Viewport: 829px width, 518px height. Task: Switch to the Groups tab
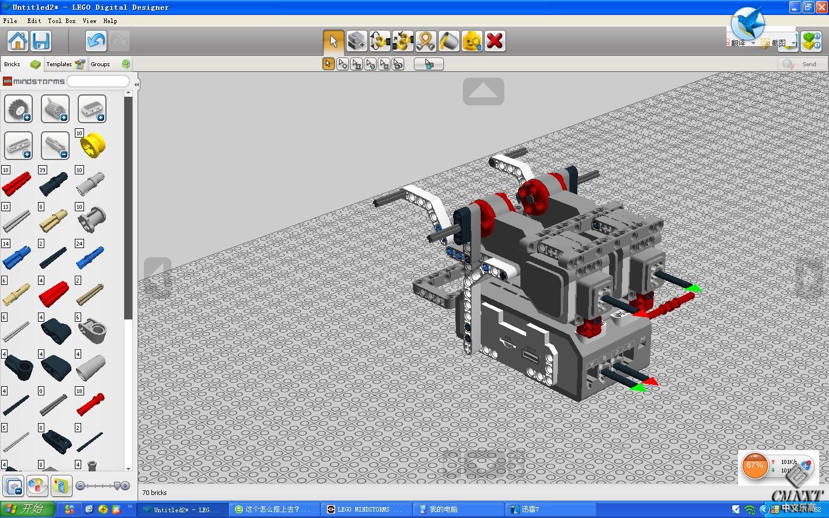[x=110, y=64]
